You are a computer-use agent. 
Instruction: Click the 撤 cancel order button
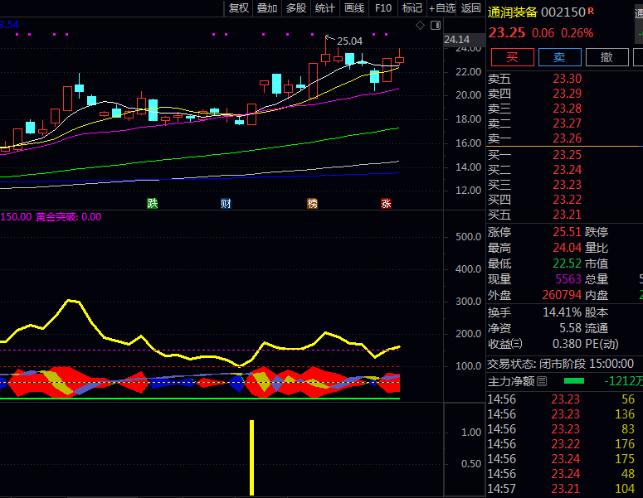point(606,57)
